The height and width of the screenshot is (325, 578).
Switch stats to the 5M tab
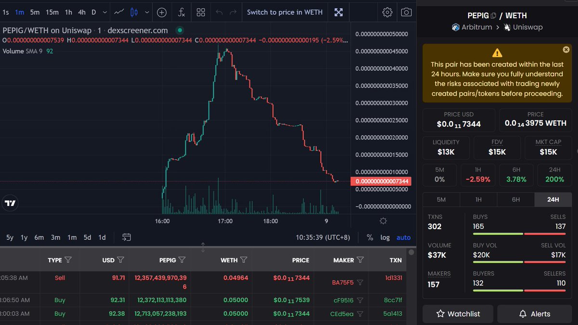coord(441,199)
